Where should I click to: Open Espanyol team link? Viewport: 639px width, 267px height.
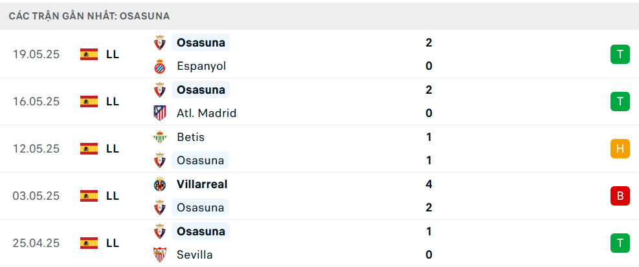pyautogui.click(x=201, y=66)
